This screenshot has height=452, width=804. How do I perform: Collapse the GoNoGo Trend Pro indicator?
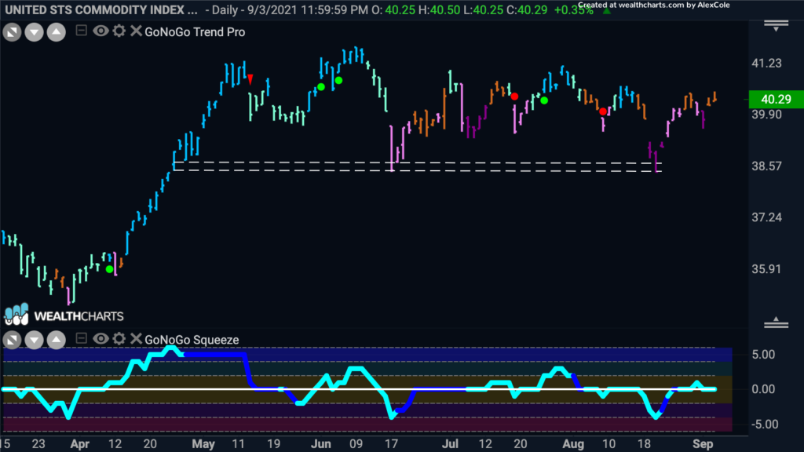[x=81, y=31]
